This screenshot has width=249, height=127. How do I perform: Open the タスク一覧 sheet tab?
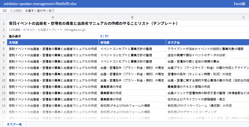click(14, 124)
